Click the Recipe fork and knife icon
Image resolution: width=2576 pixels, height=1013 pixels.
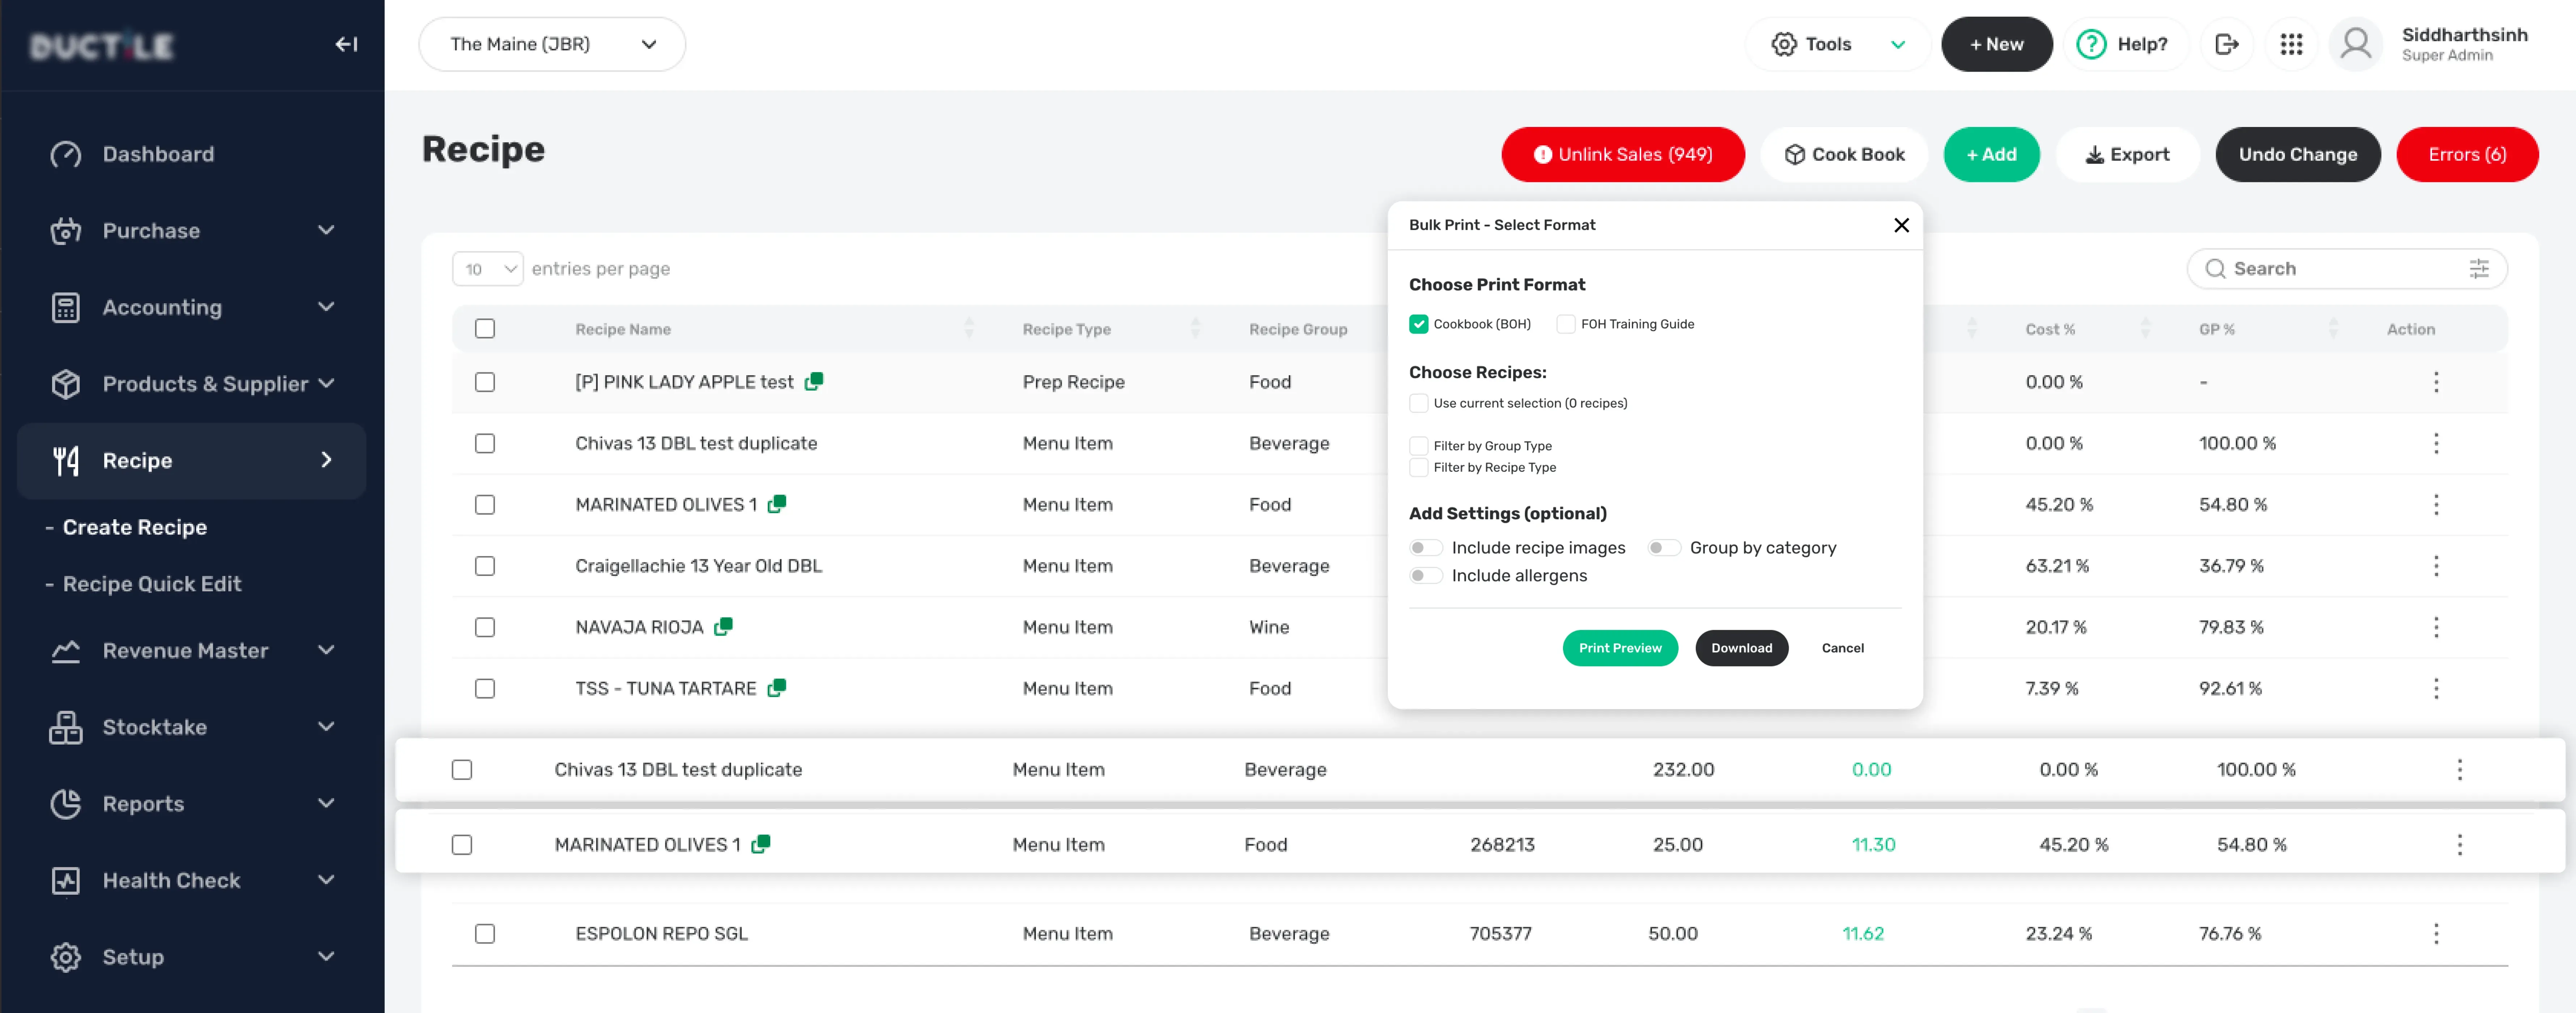66,461
